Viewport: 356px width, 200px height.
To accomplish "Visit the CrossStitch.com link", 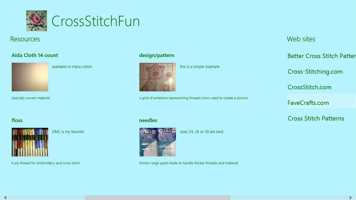I will pyautogui.click(x=309, y=87).
